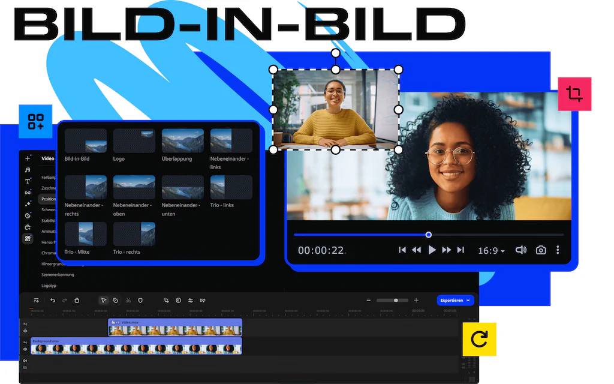Select the blade tool next to pointer
Image resolution: width=614 pixels, height=384 pixels.
tap(116, 300)
